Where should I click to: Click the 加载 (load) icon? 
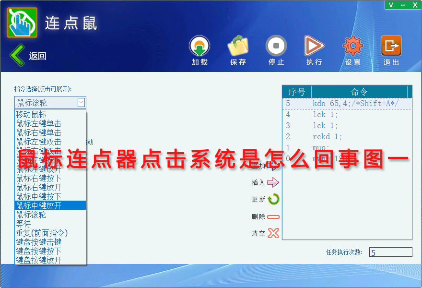coord(199,46)
